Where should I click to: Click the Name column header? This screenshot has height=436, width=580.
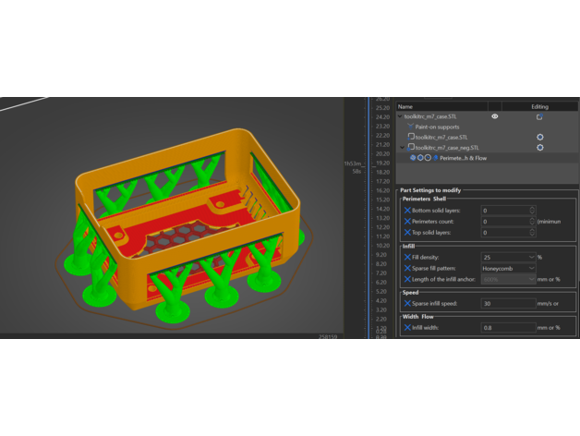[405, 106]
